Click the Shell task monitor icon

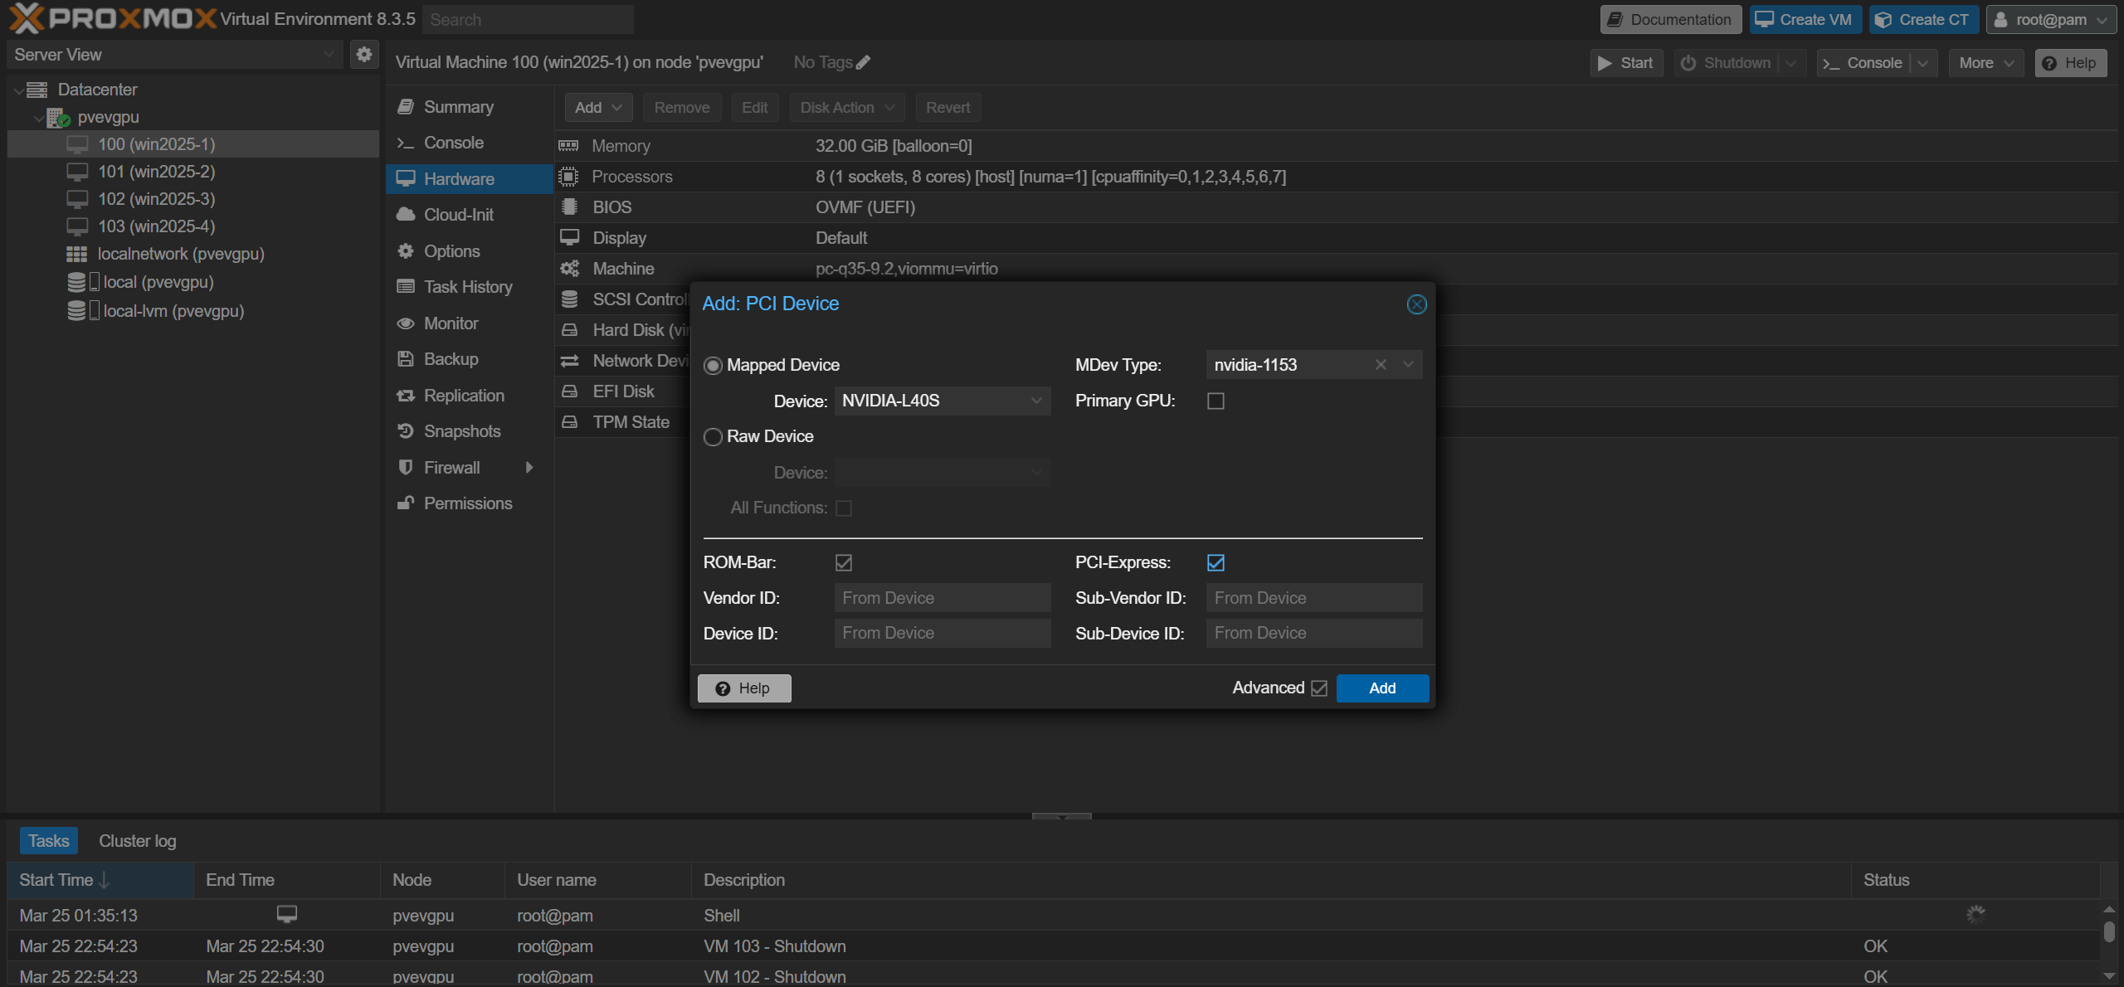(287, 914)
